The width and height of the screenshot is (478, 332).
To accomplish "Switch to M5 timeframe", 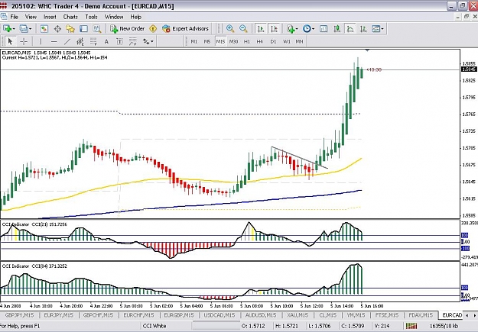I will click(207, 41).
